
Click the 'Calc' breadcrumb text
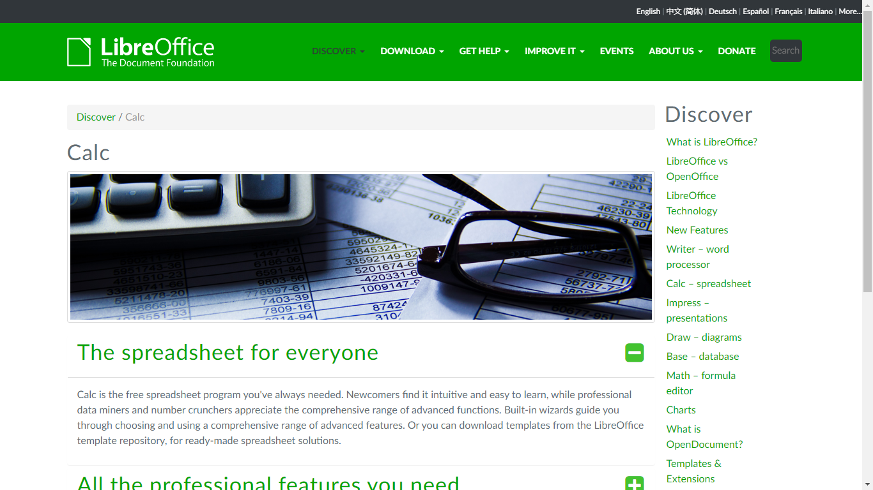(135, 117)
